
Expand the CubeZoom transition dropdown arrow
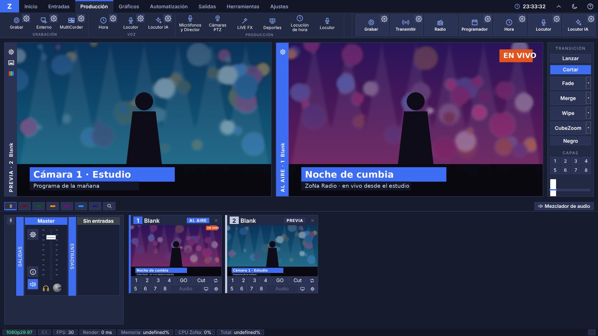pos(588,128)
